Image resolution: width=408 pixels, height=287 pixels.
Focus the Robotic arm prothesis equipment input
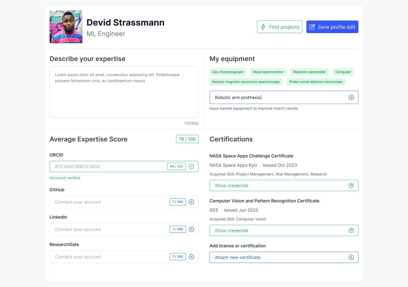tap(277, 97)
